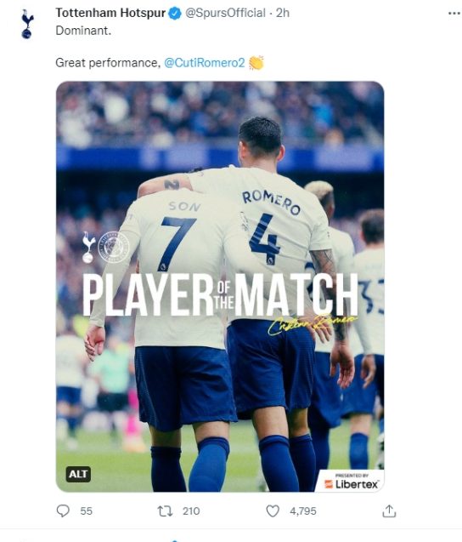This screenshot has height=542, width=462.
Task: Open the Tottenham Hotspur display name
Action: pyautogui.click(x=110, y=13)
